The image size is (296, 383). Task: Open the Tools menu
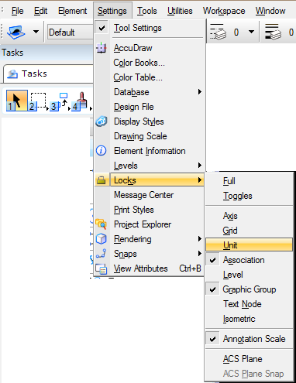147,11
